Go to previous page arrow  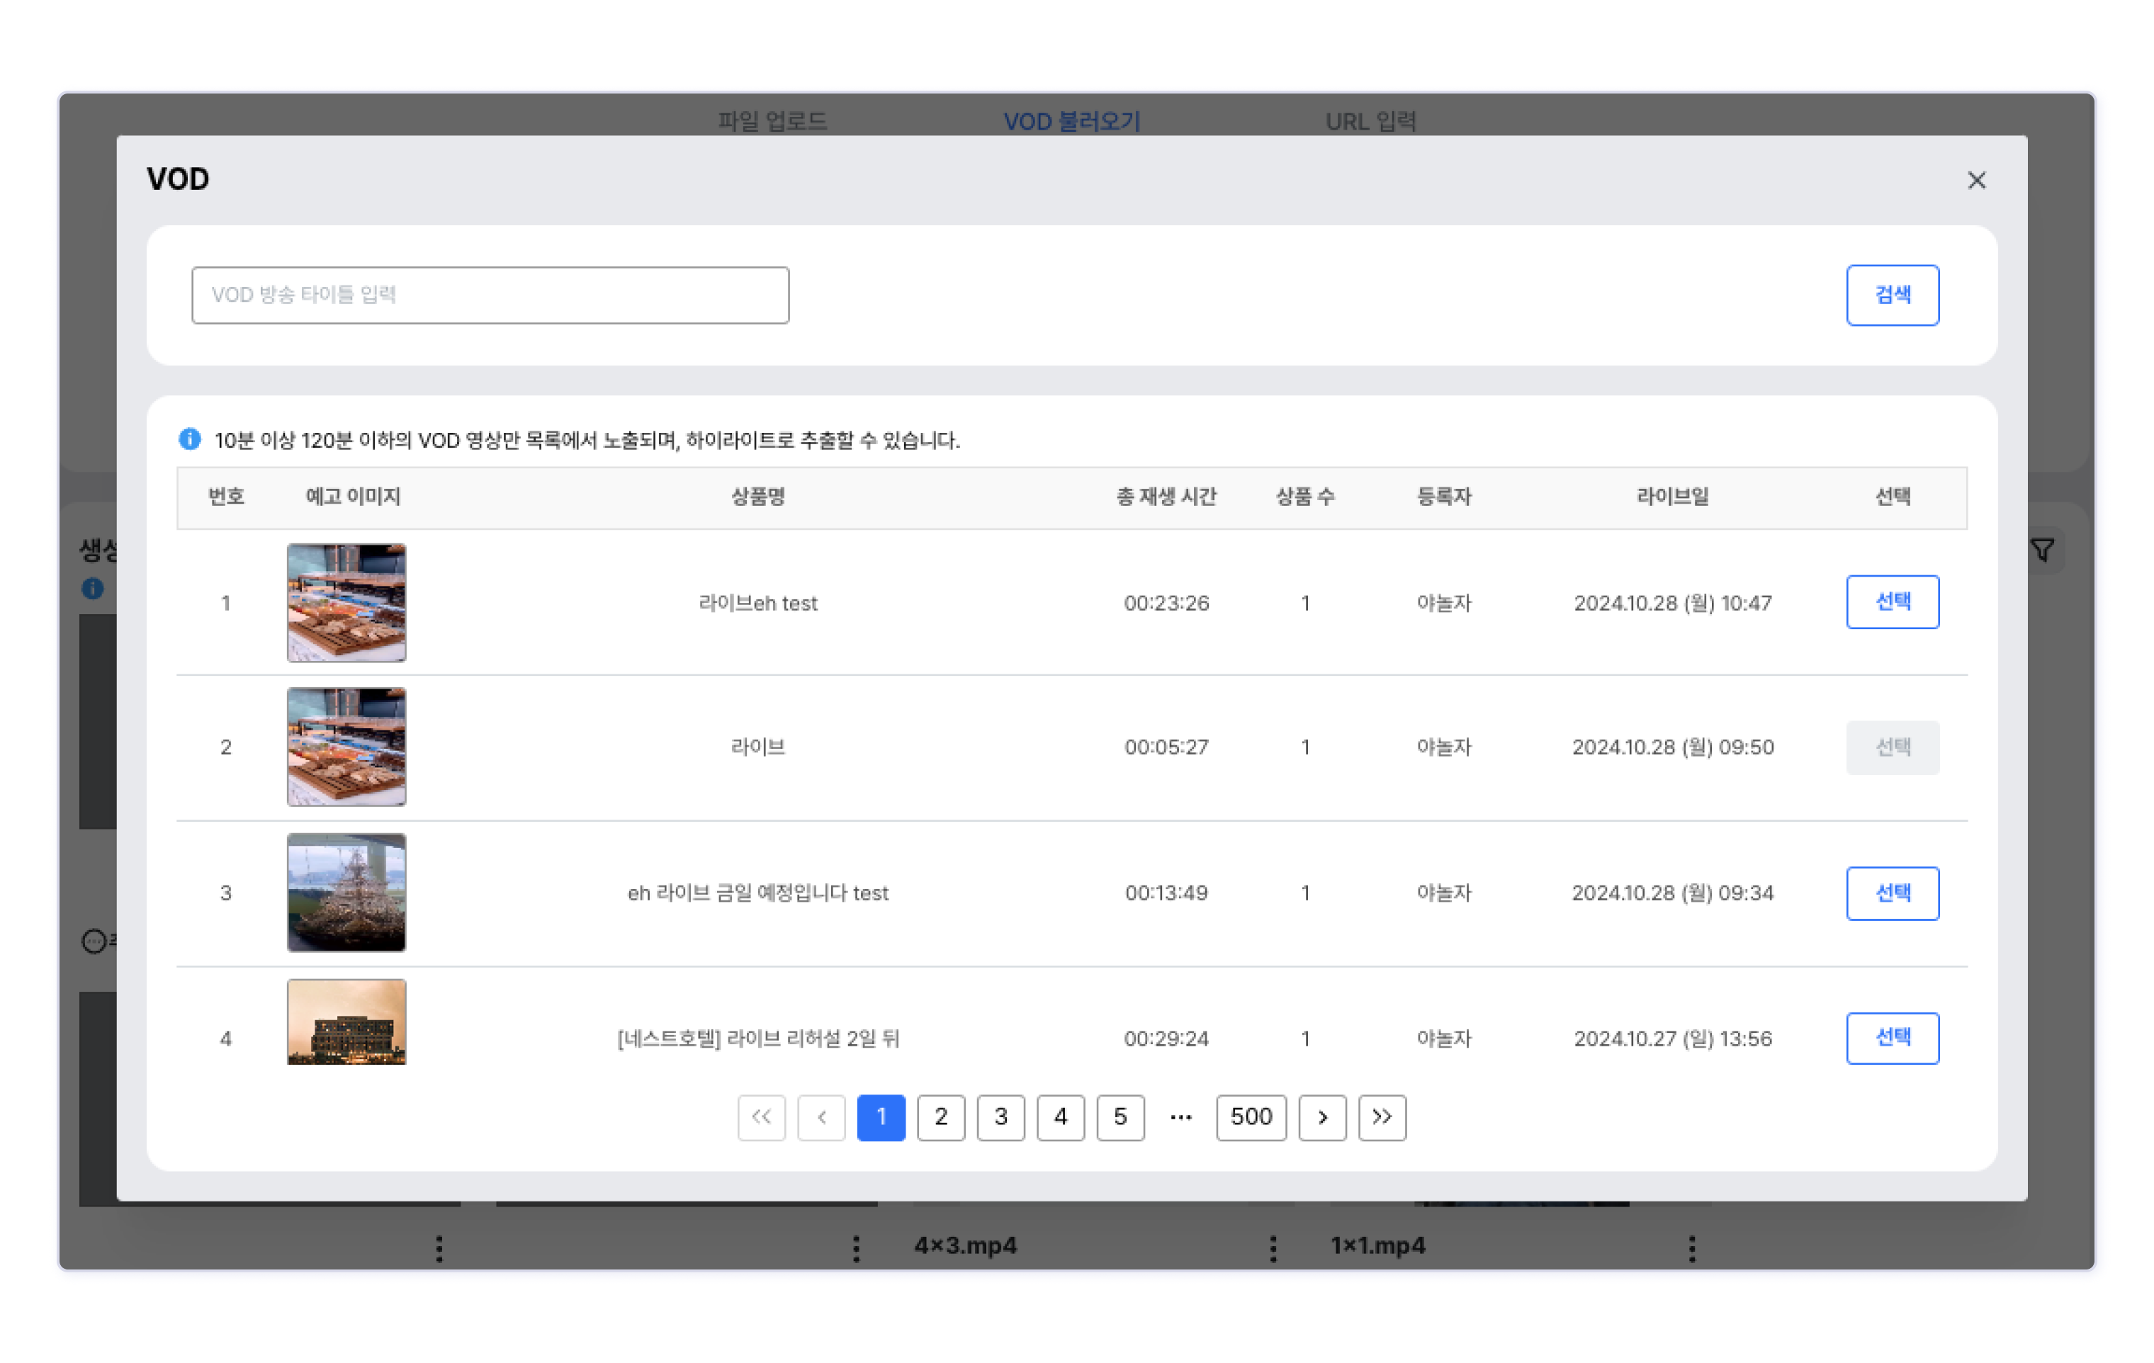(821, 1117)
